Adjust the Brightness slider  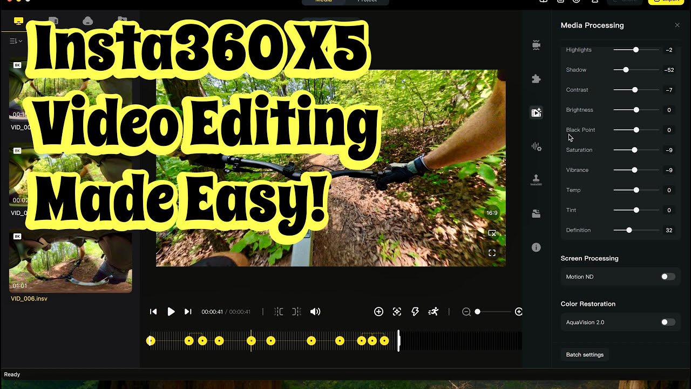click(x=636, y=110)
